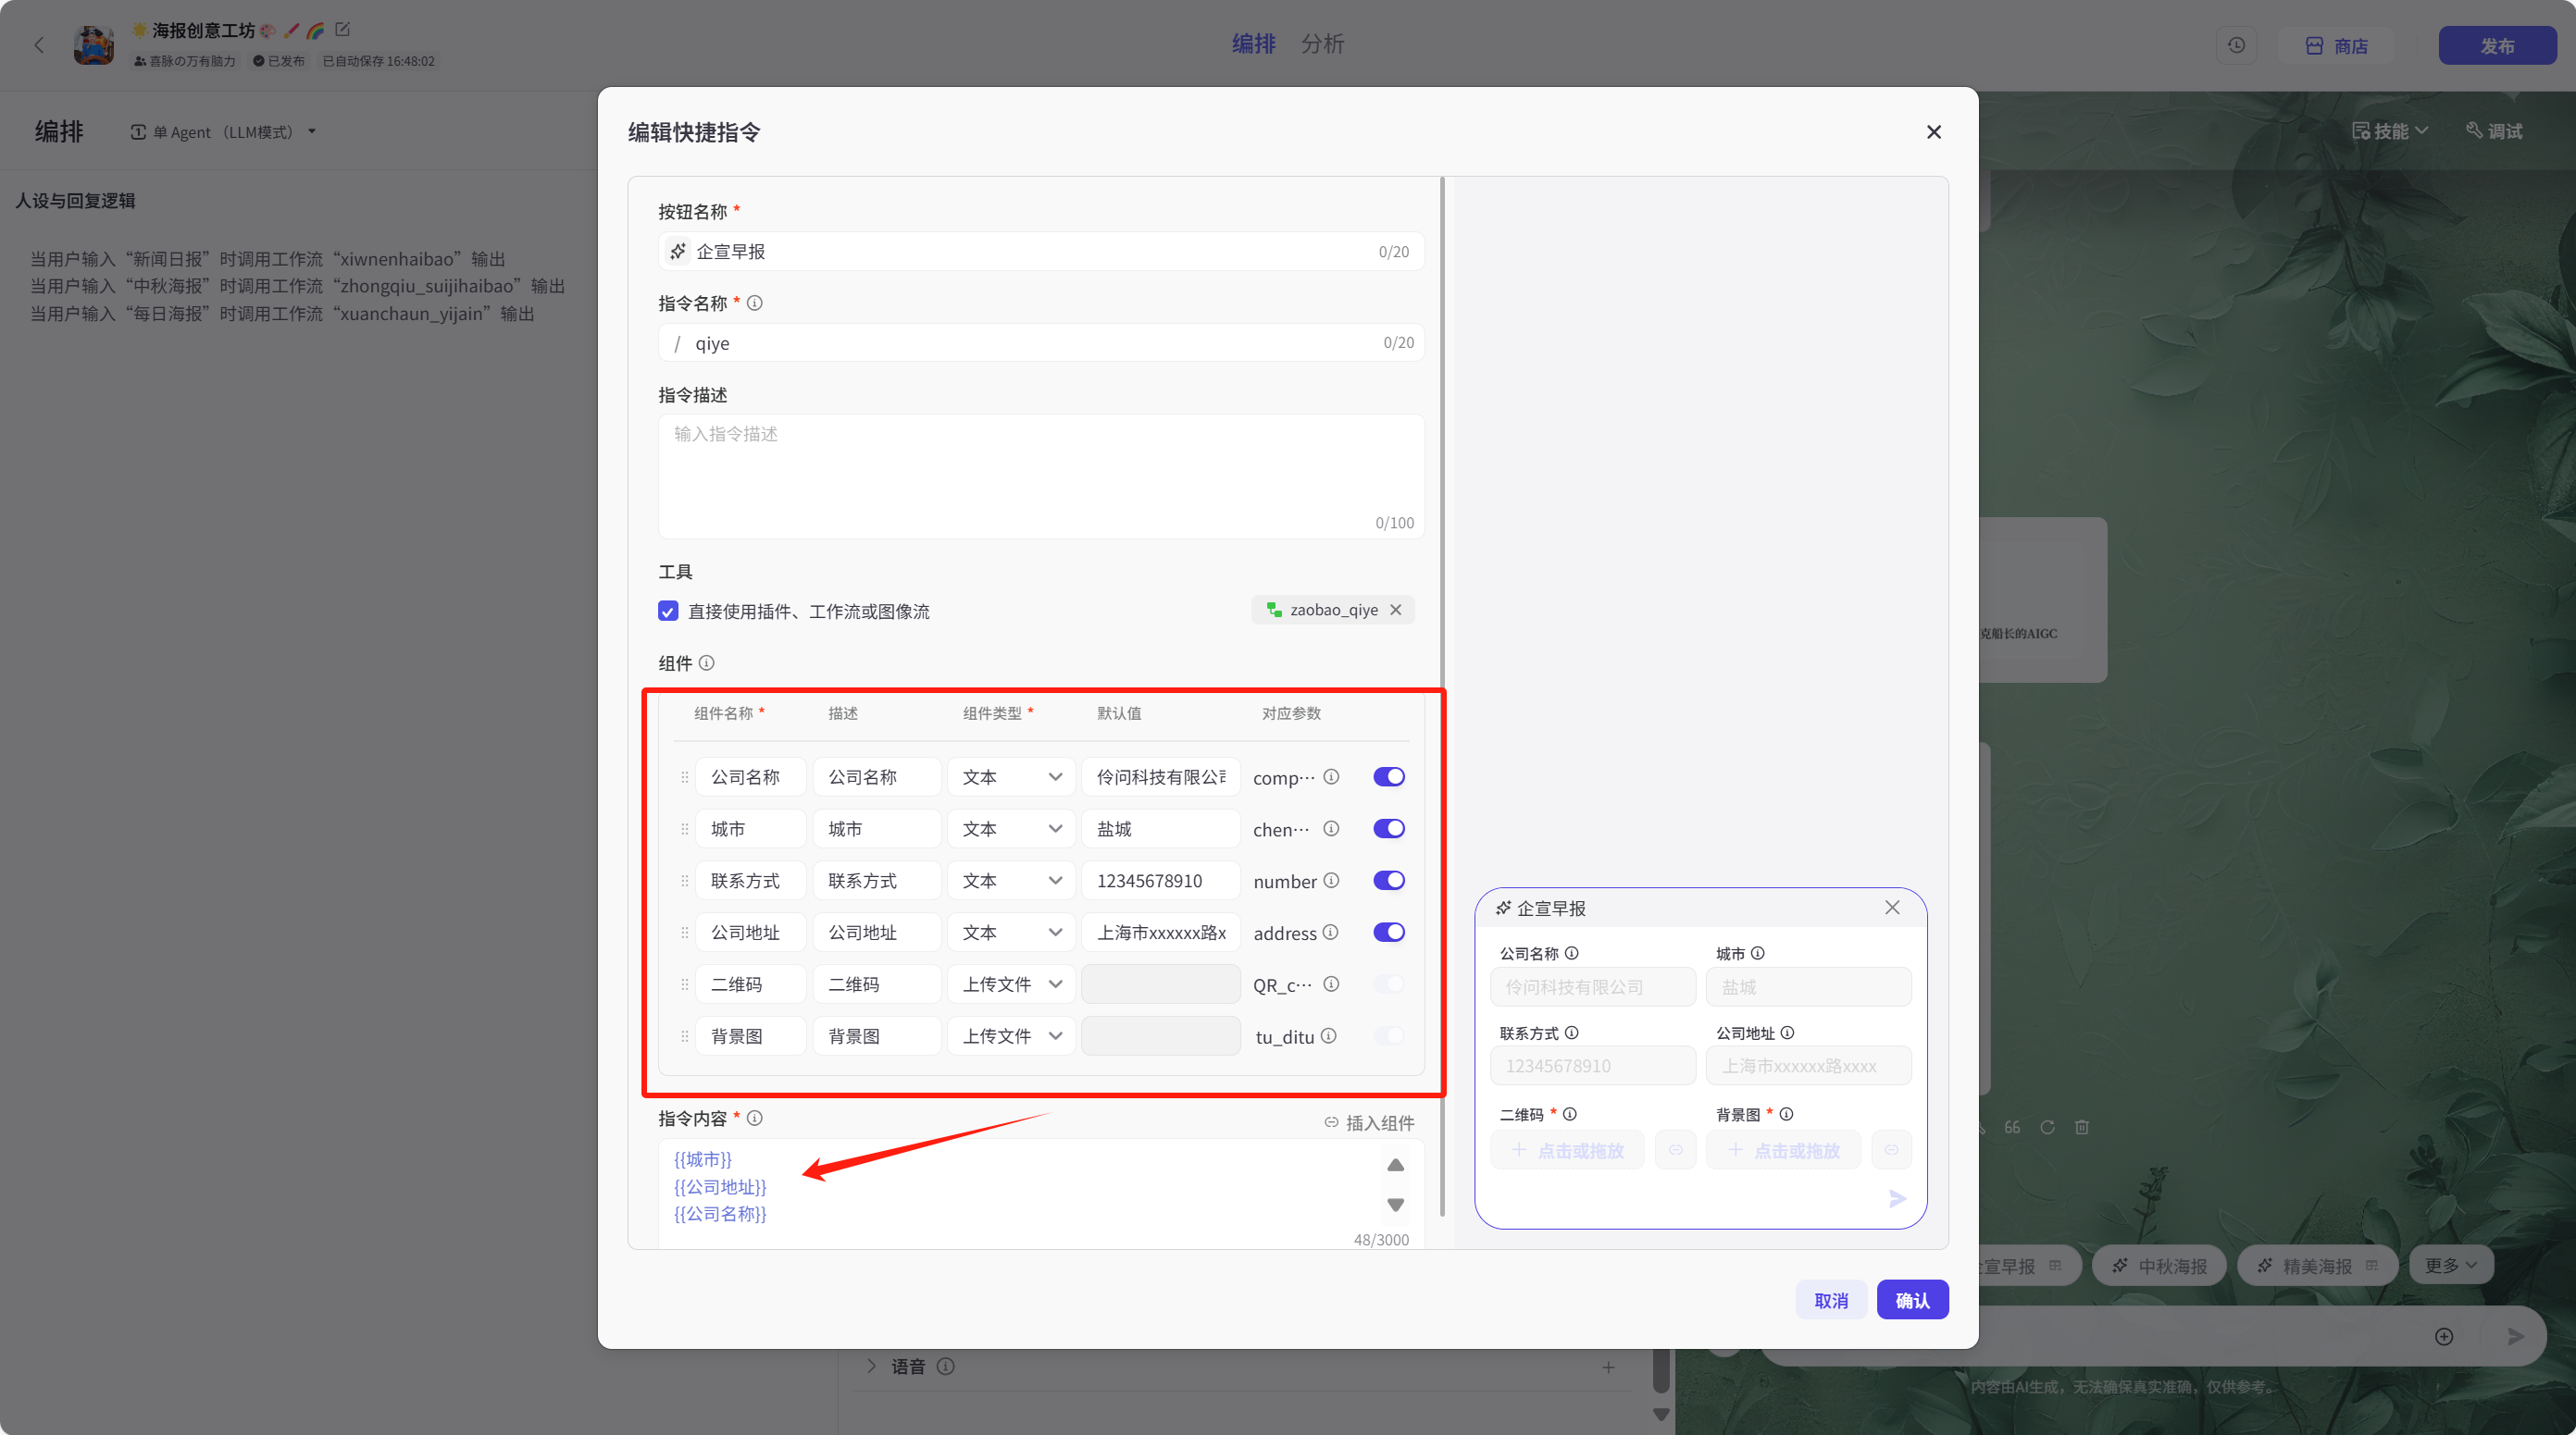Switch to the 编排 tab
Image resolution: width=2576 pixels, height=1435 pixels.
pyautogui.click(x=1253, y=44)
